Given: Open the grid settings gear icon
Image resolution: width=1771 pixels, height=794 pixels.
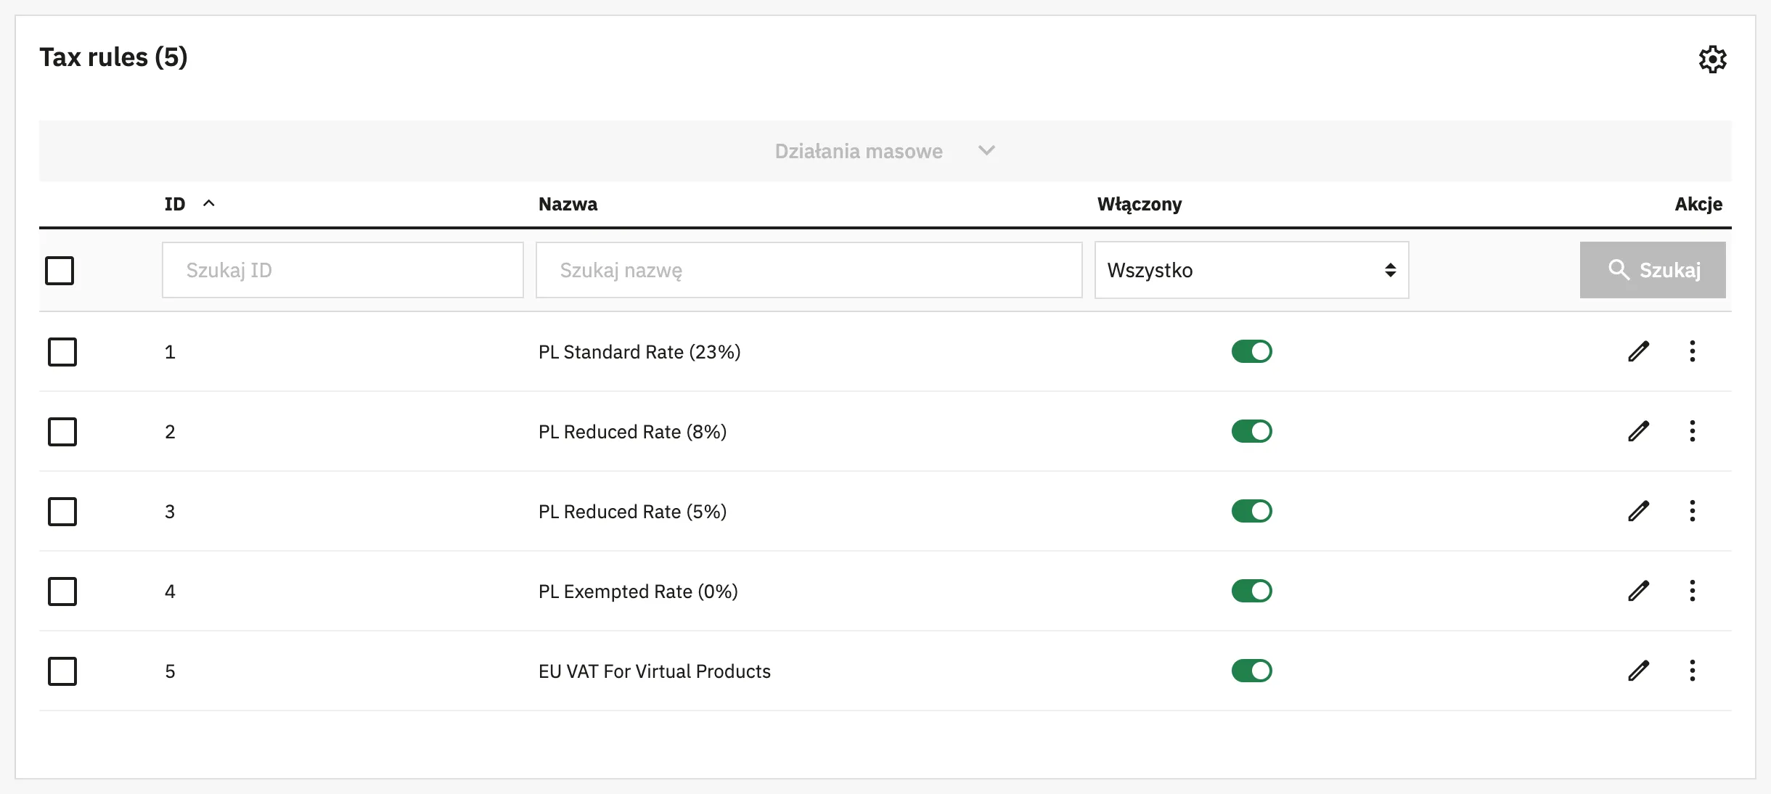Looking at the screenshot, I should [x=1712, y=59].
